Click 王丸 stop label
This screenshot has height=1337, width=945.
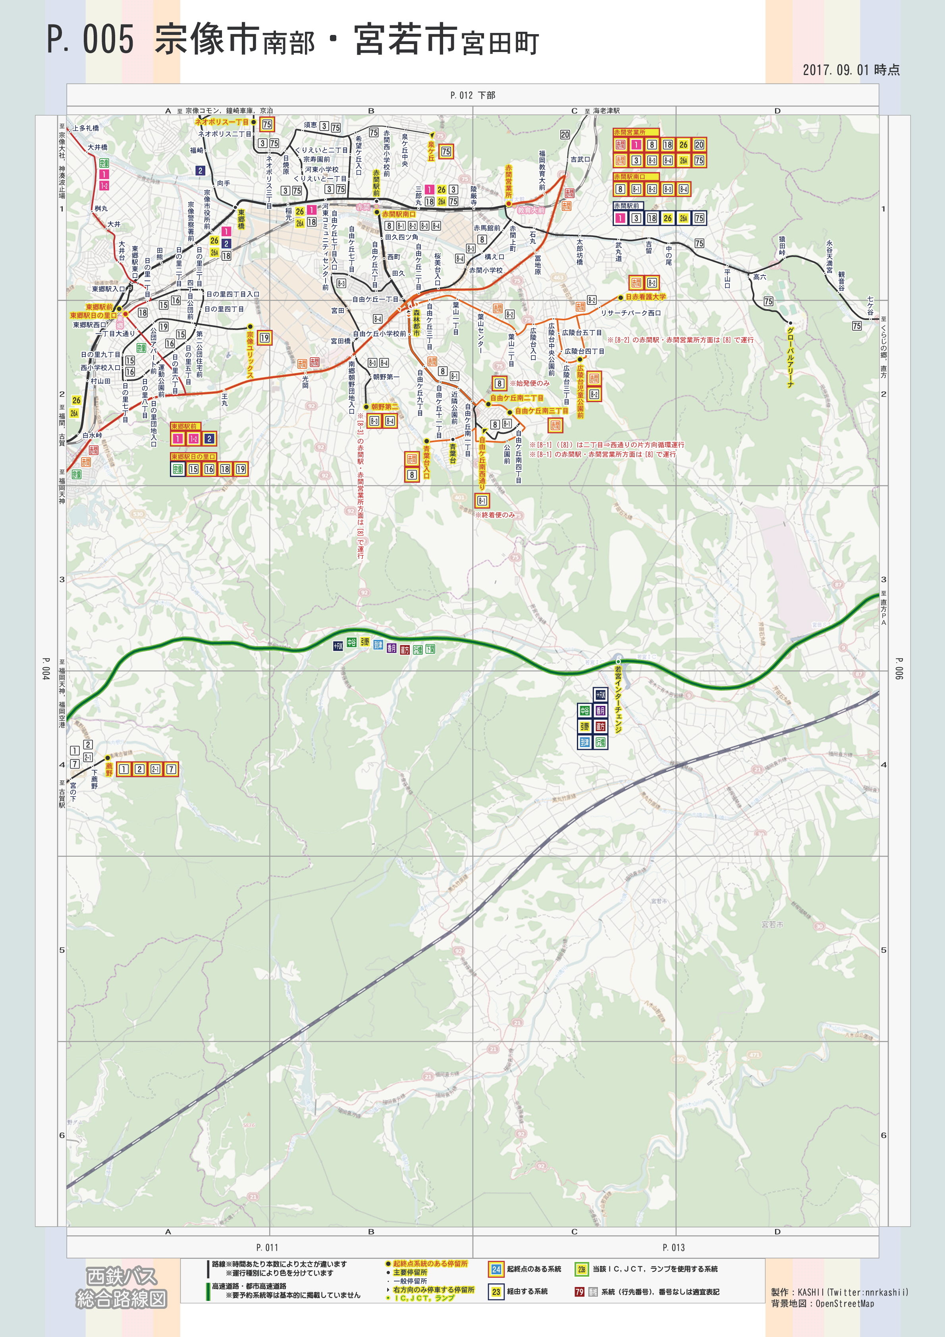point(225,400)
